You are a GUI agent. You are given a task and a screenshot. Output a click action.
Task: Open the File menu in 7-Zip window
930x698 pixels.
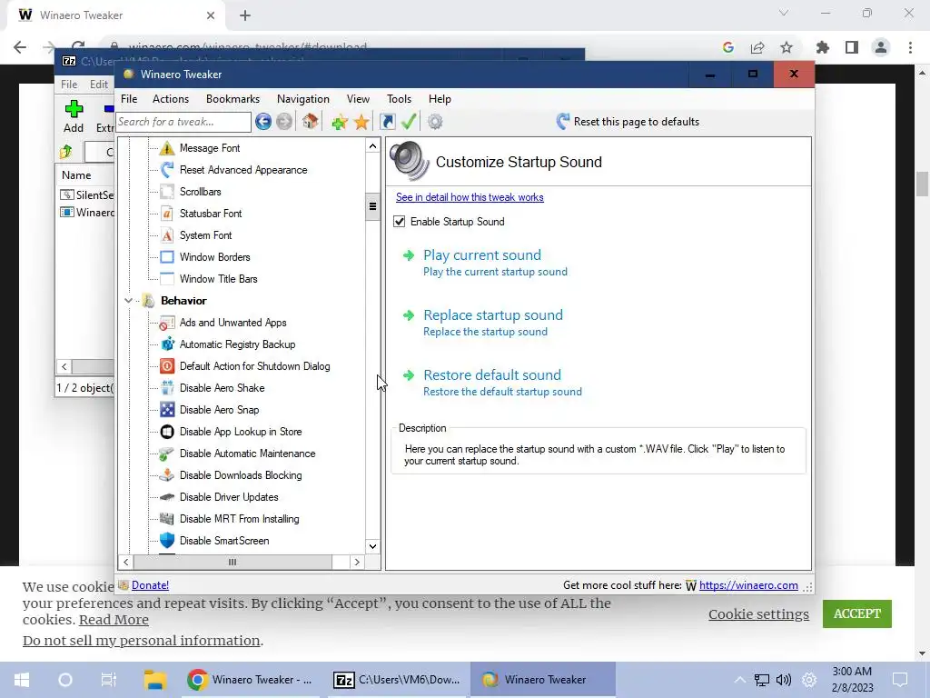(x=69, y=85)
